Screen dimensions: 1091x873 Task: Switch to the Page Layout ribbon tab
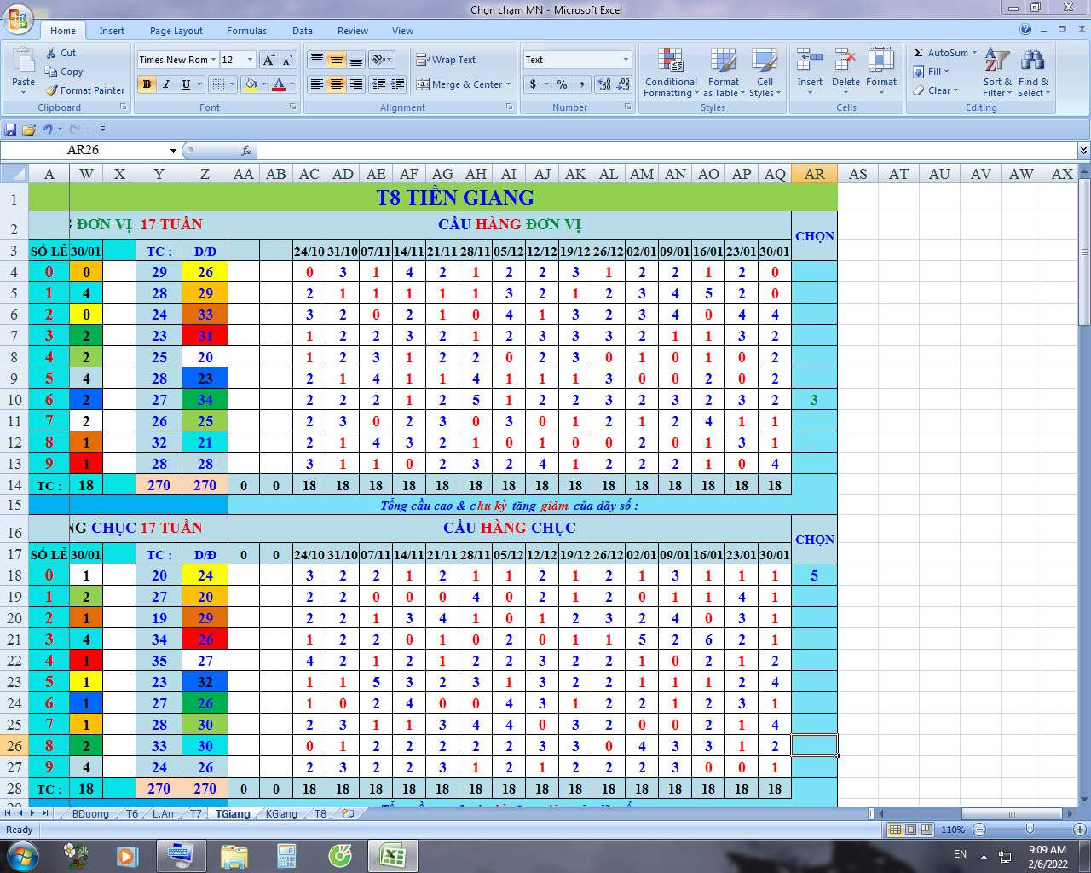point(176,31)
